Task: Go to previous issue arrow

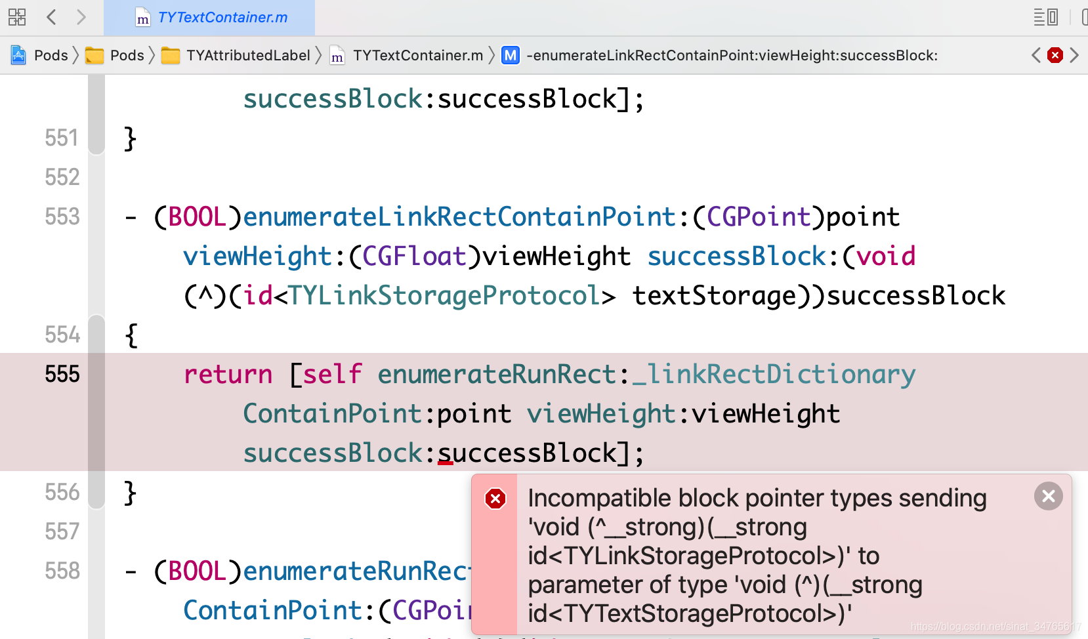Action: click(1036, 55)
